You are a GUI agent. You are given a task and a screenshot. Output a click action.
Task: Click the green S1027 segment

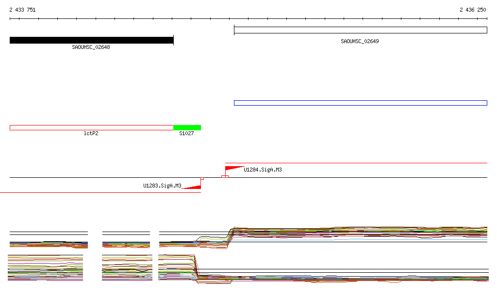pos(187,127)
